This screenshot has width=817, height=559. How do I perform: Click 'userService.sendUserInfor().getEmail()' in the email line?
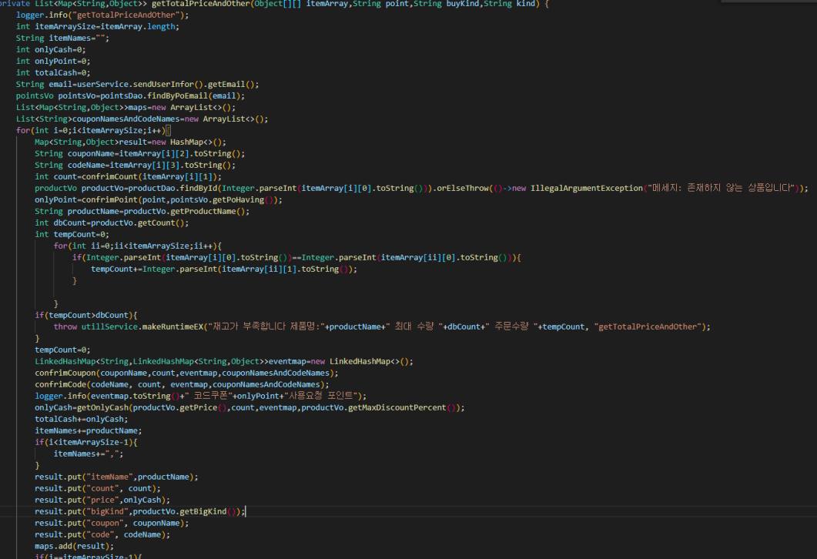[x=166, y=85]
